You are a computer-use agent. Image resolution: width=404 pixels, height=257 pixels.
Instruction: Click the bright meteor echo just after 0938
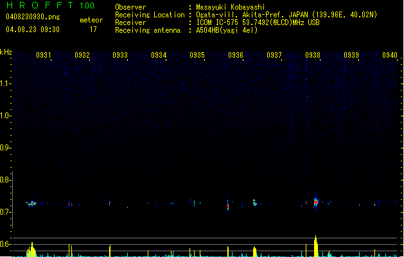[x=316, y=202]
